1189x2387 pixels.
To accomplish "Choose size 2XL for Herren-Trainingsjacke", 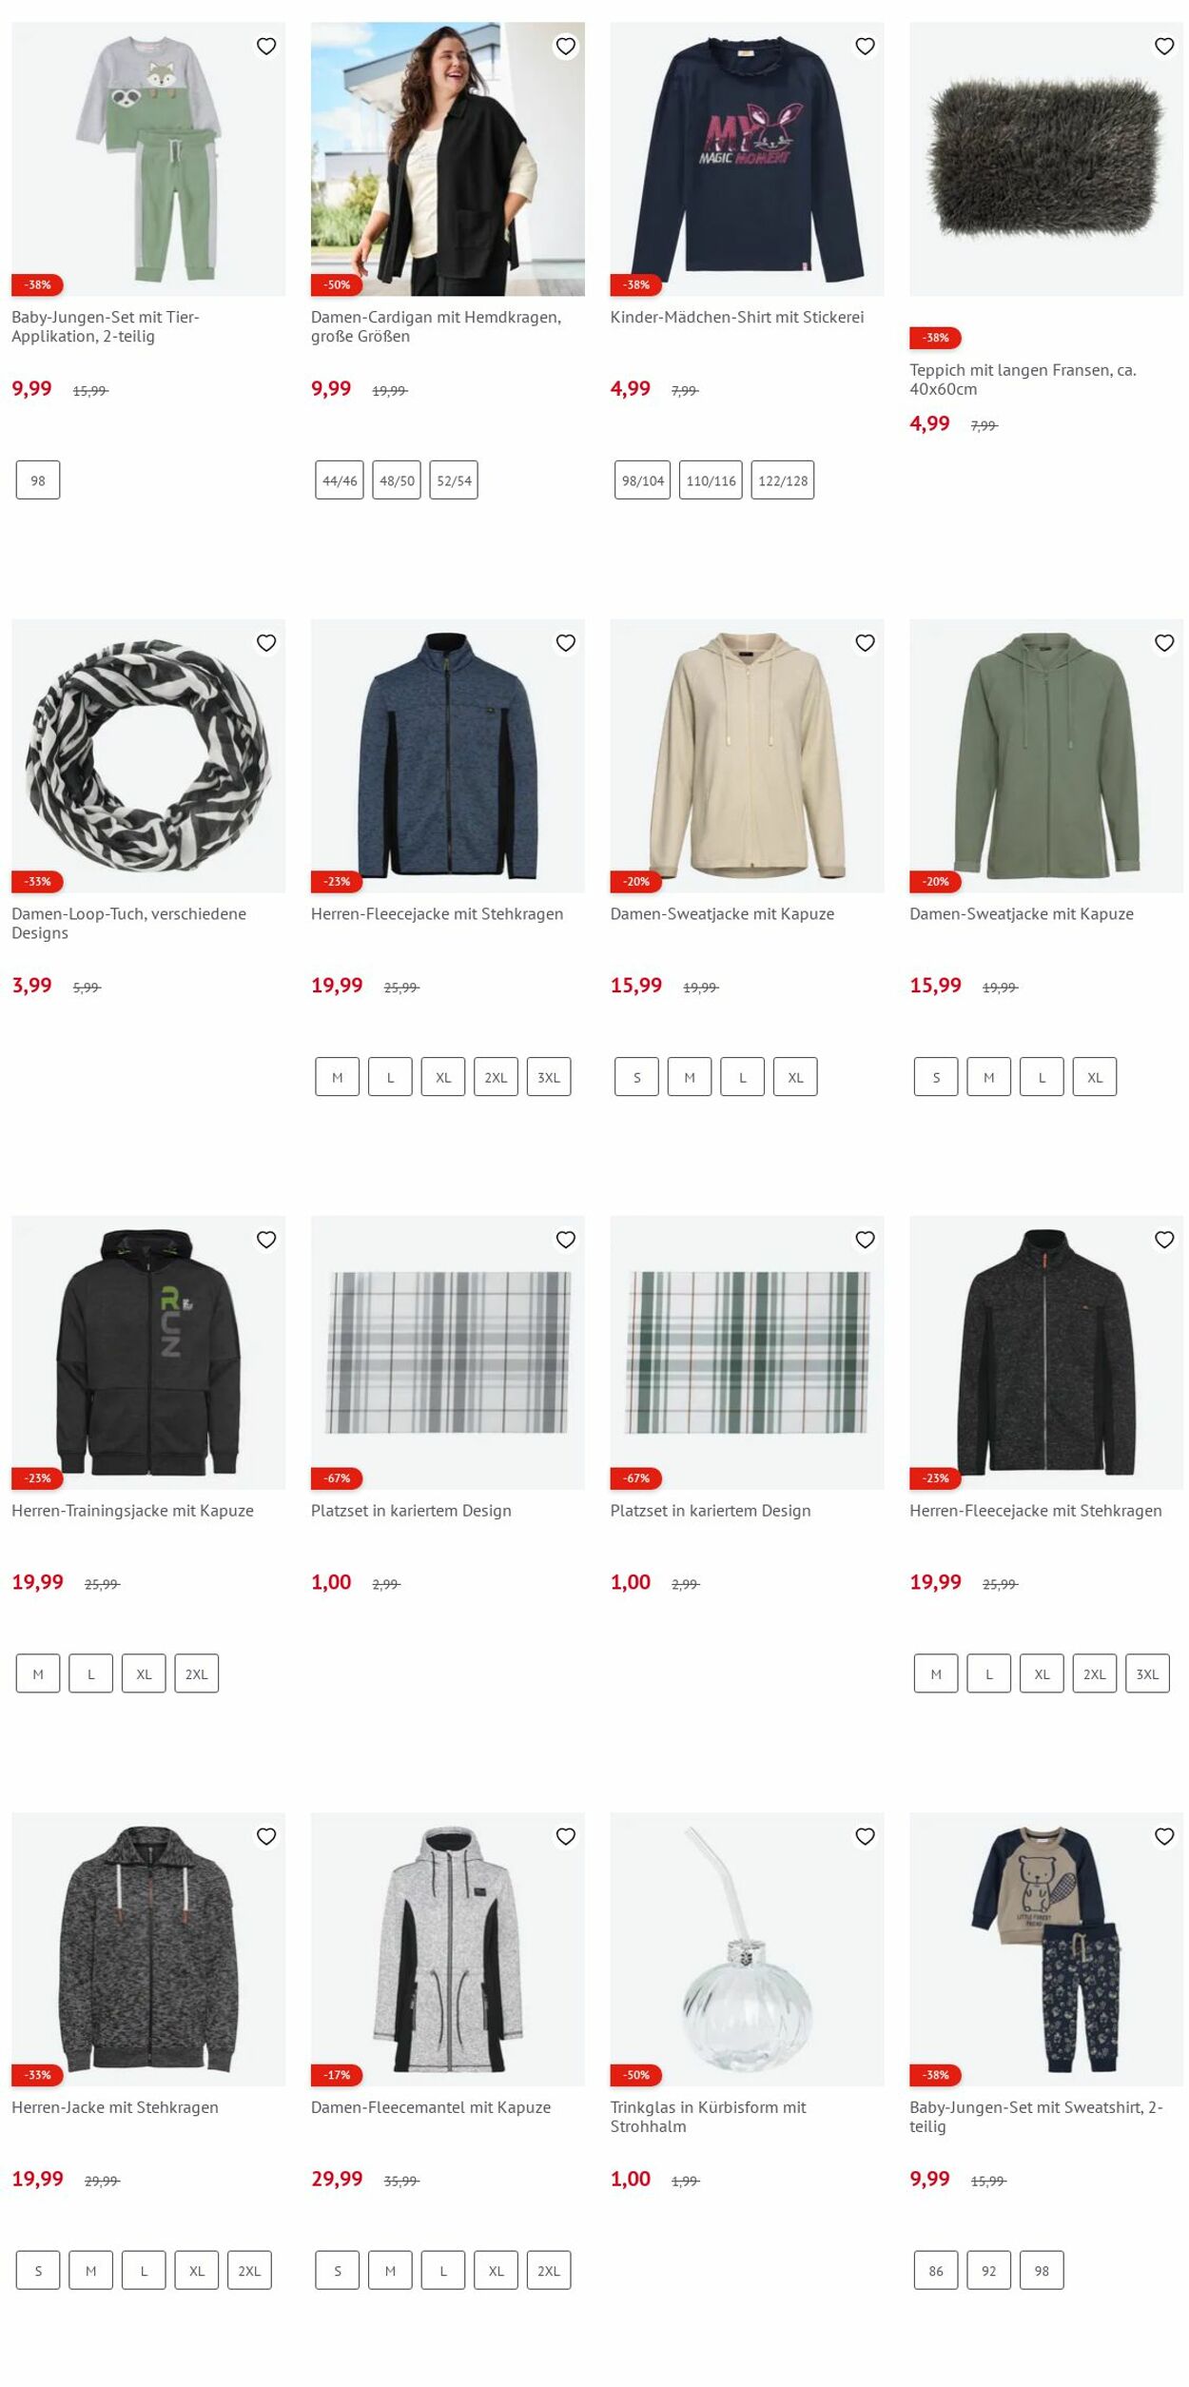I will [x=197, y=1673].
